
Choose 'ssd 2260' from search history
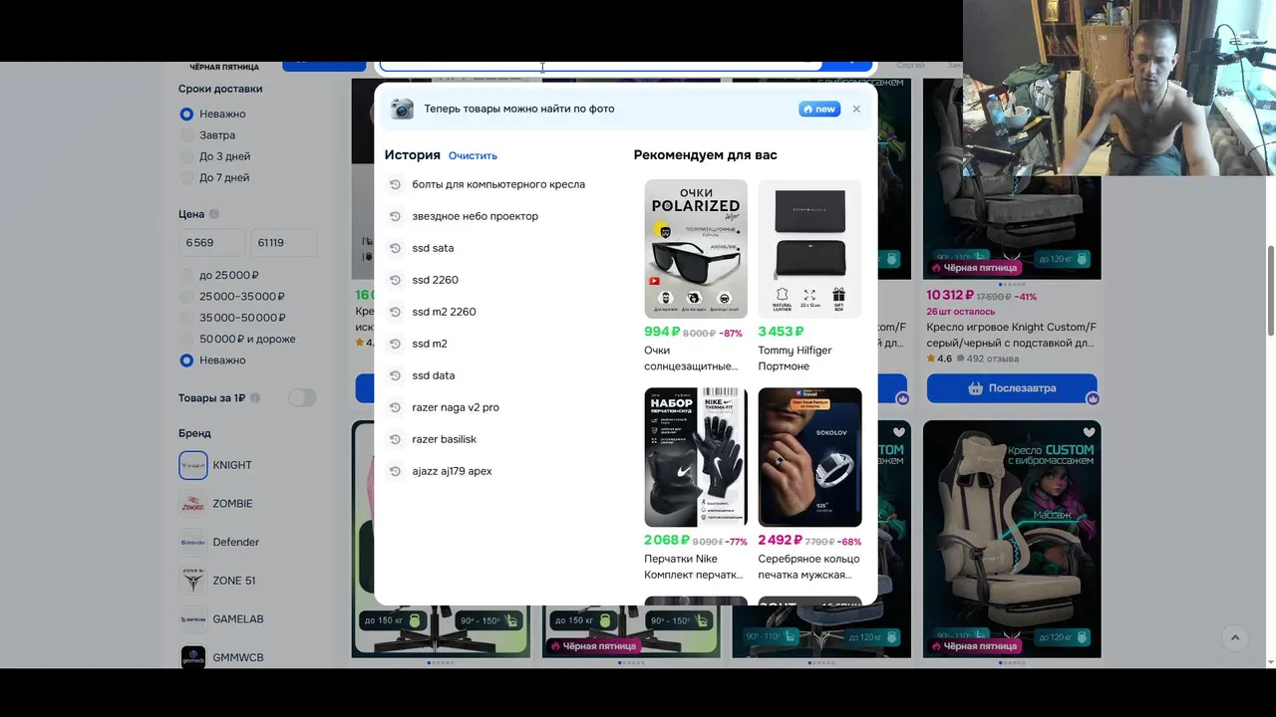click(x=435, y=280)
